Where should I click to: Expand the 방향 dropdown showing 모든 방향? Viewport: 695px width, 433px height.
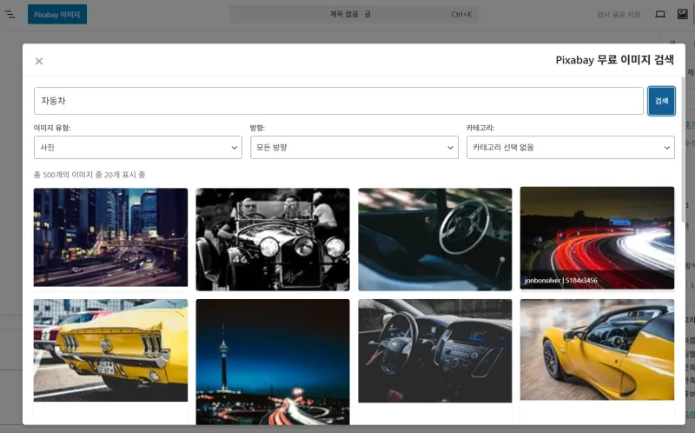point(354,148)
